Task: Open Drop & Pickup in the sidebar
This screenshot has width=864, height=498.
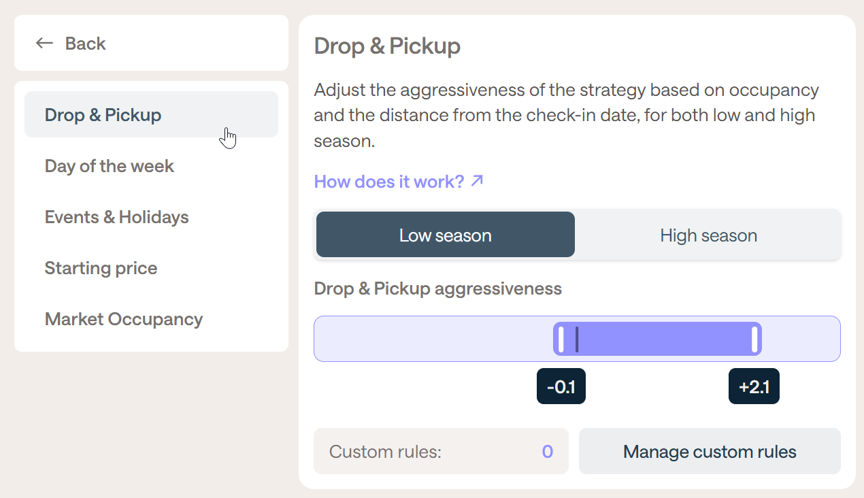Action: 103,115
